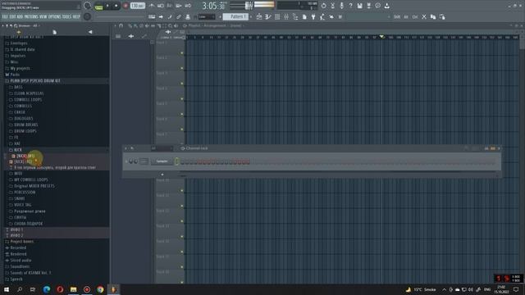Mute Track 3 with its green dot
The height and width of the screenshot is (295, 525).
[x=182, y=84]
